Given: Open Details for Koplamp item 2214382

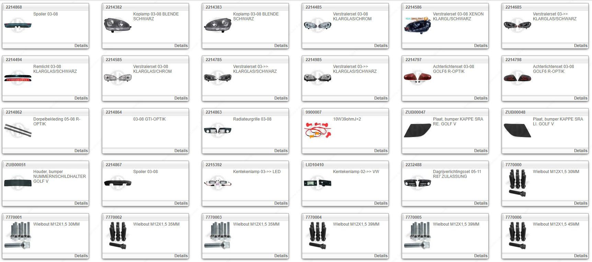Looking at the screenshot, I should point(181,46).
